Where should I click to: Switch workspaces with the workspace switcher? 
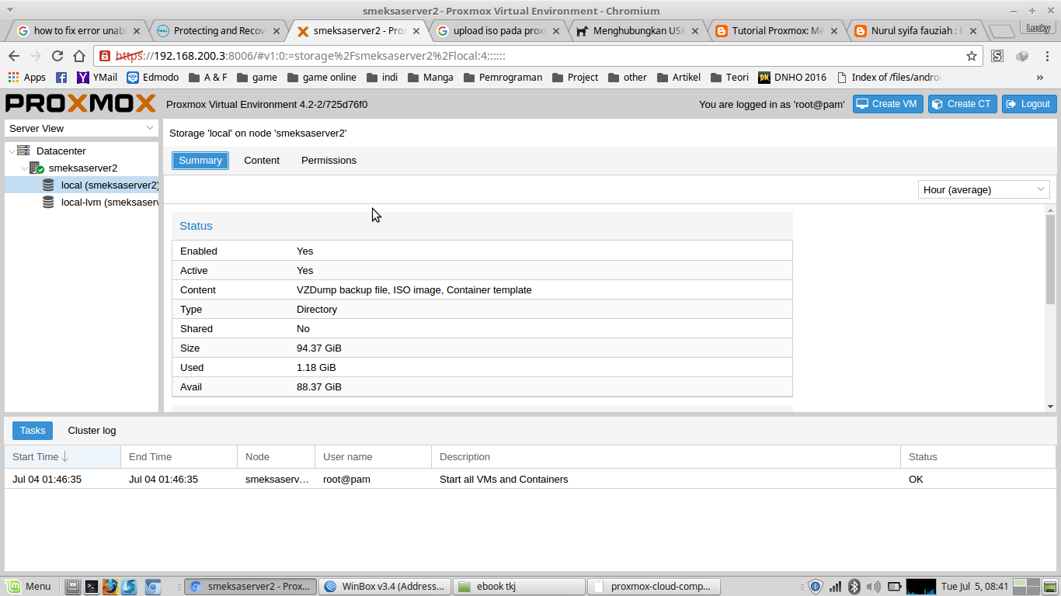pos(1025,586)
